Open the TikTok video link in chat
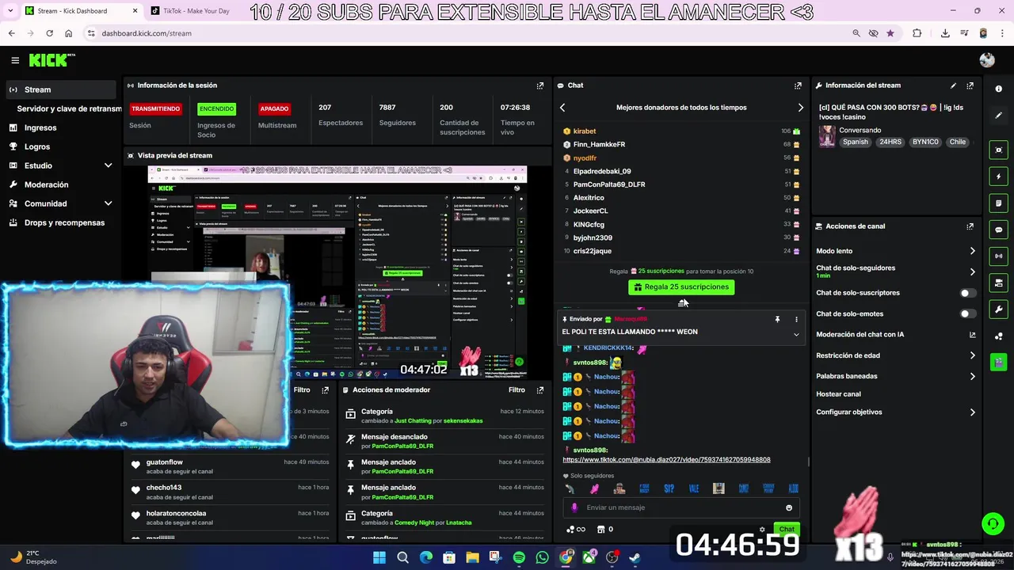 (x=666, y=460)
